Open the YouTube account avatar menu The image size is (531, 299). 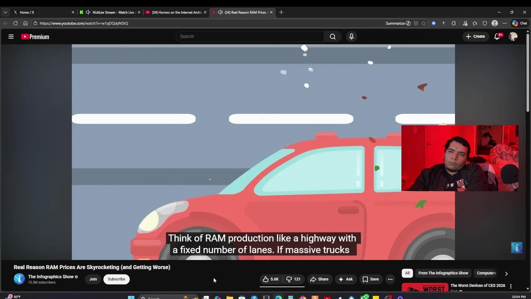[x=513, y=37]
